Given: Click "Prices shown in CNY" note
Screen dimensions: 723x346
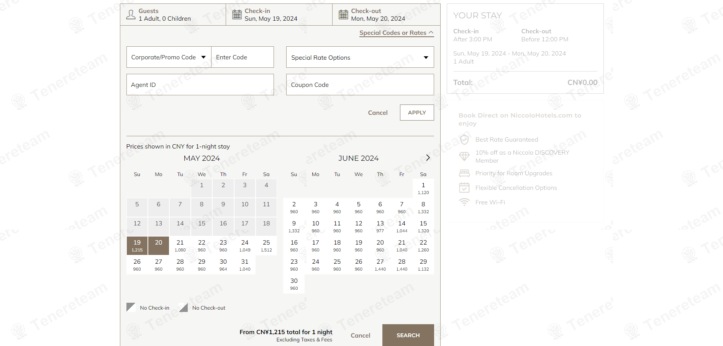Looking at the screenshot, I should [x=178, y=146].
